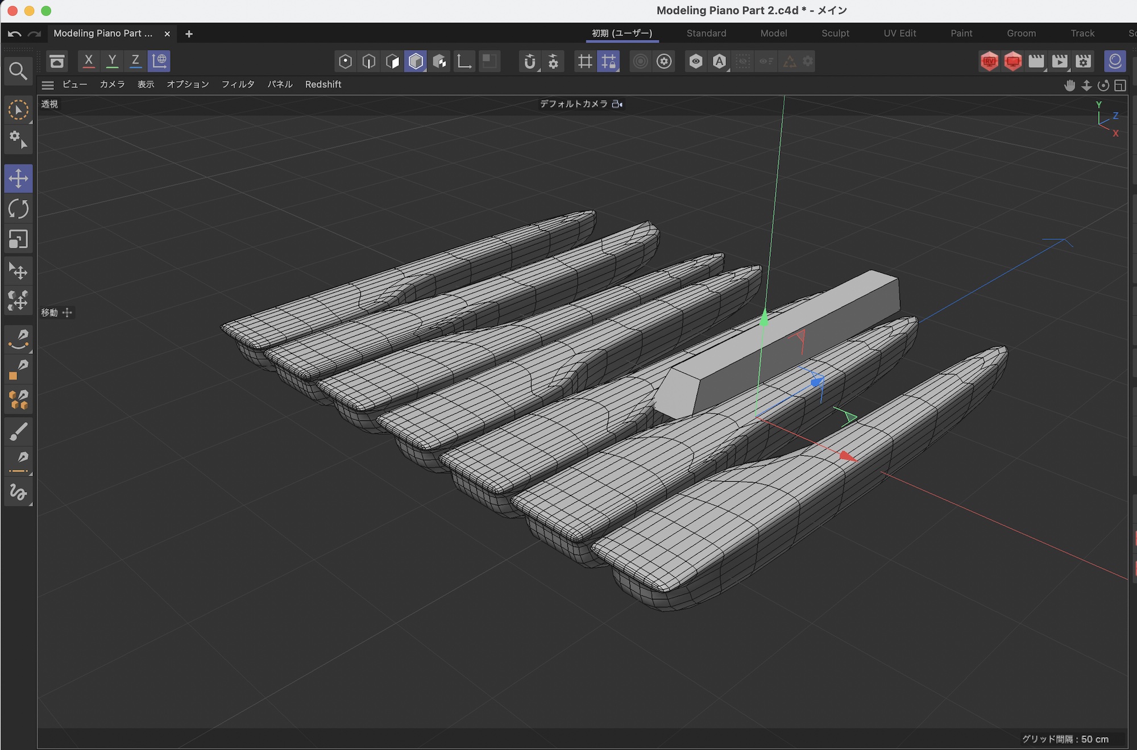Switch to Edges mode icon
Image resolution: width=1137 pixels, height=750 pixels.
click(x=369, y=61)
